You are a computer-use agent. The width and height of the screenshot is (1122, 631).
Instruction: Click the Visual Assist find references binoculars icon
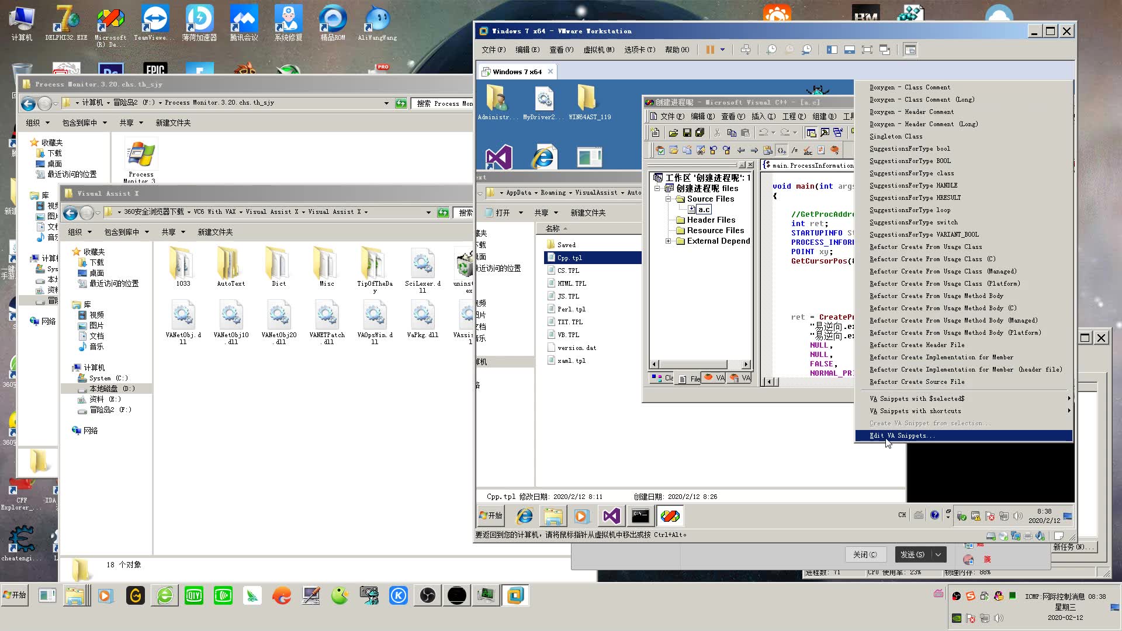coord(700,150)
